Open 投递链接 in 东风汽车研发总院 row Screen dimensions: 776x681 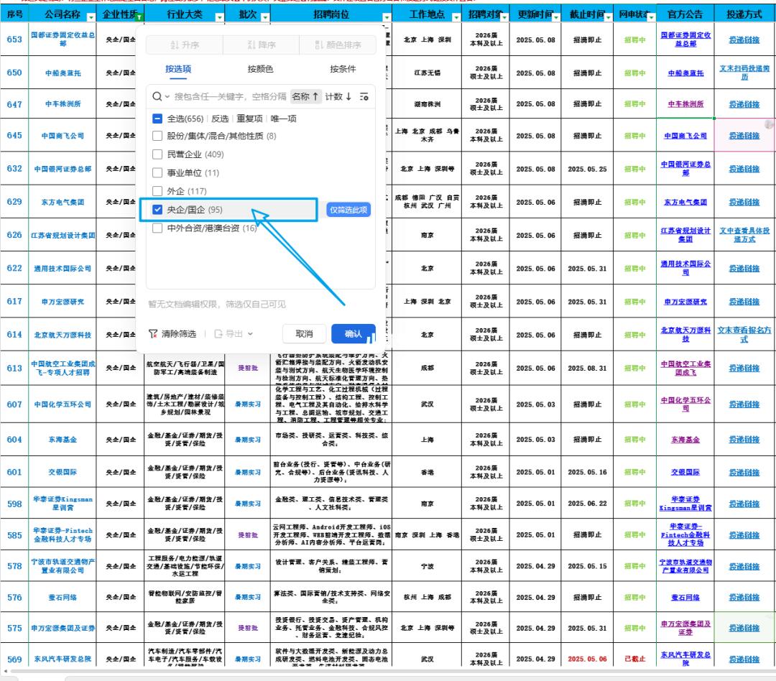pyautogui.click(x=744, y=659)
